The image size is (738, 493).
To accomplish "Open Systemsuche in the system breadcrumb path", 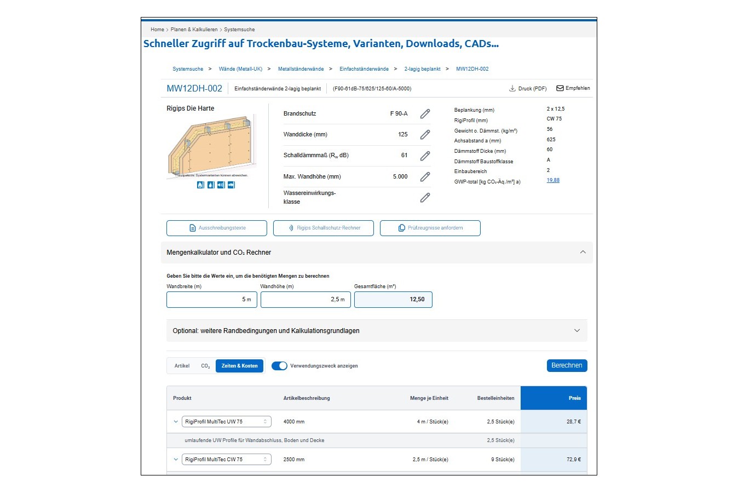I will (188, 69).
